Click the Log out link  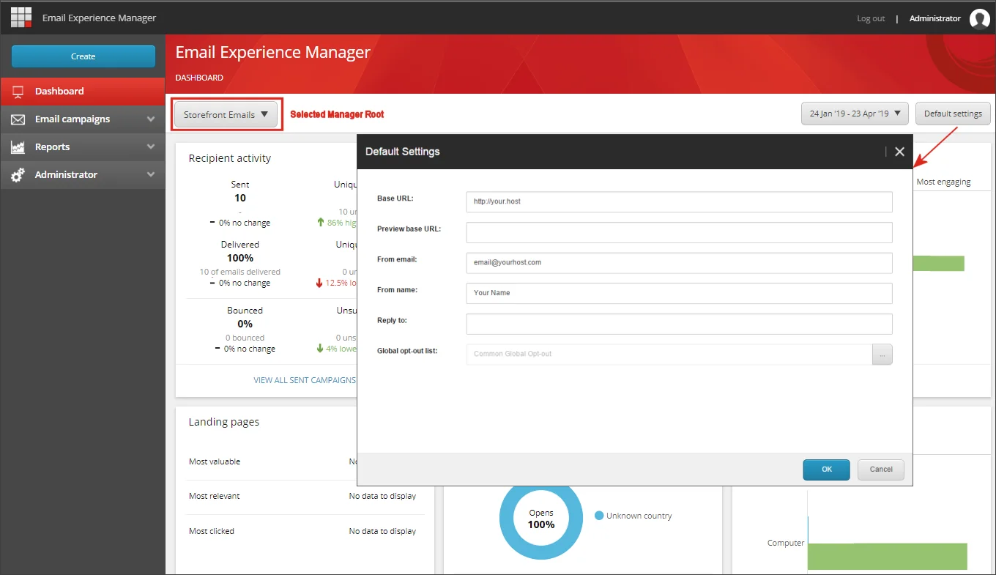(x=871, y=18)
